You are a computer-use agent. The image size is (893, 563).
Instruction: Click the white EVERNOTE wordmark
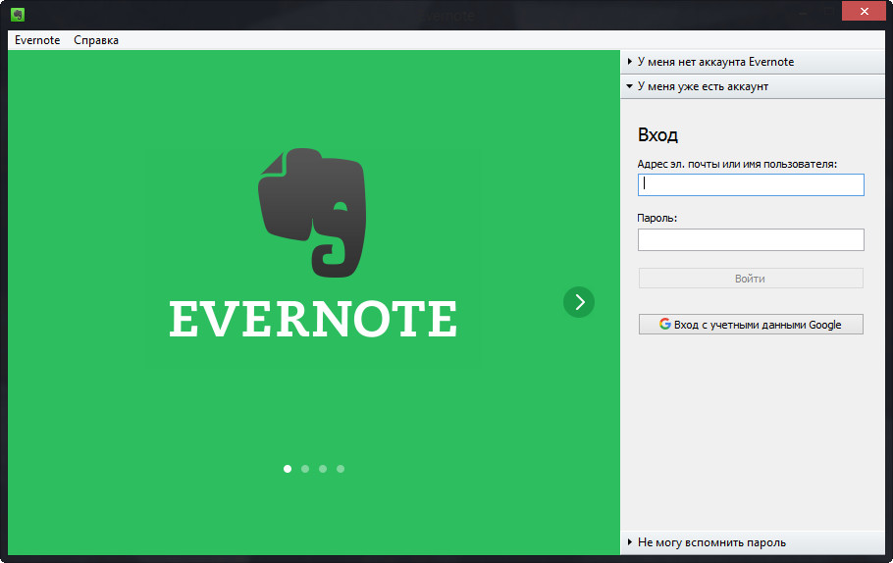pos(313,320)
